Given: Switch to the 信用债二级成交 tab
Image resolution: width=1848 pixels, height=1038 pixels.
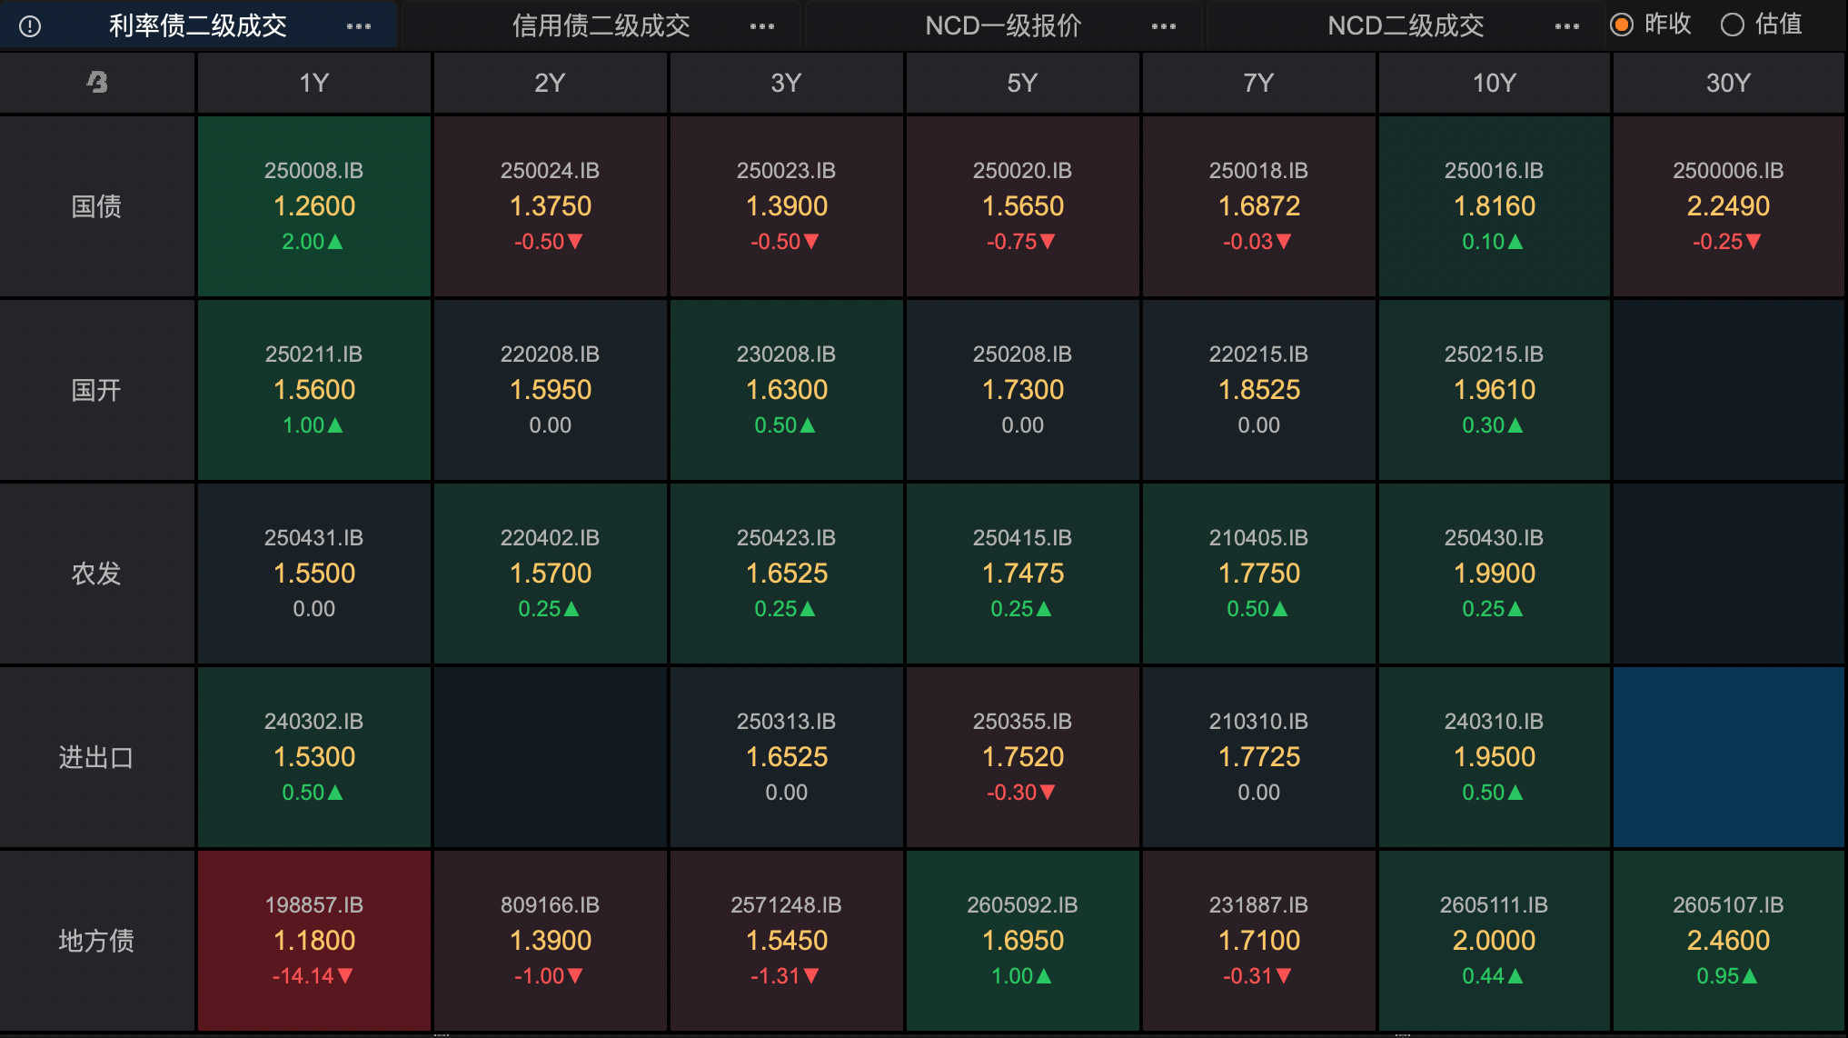Looking at the screenshot, I should pos(601,26).
